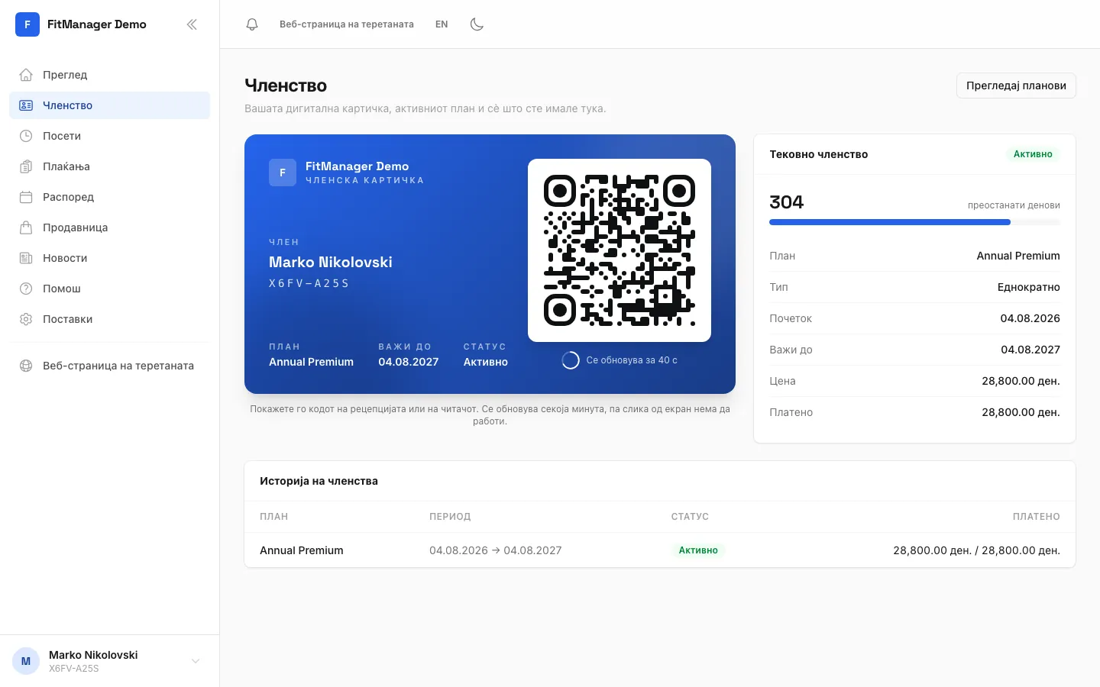Image resolution: width=1100 pixels, height=687 pixels.
Task: Open Продавница menu item
Action: point(109,227)
